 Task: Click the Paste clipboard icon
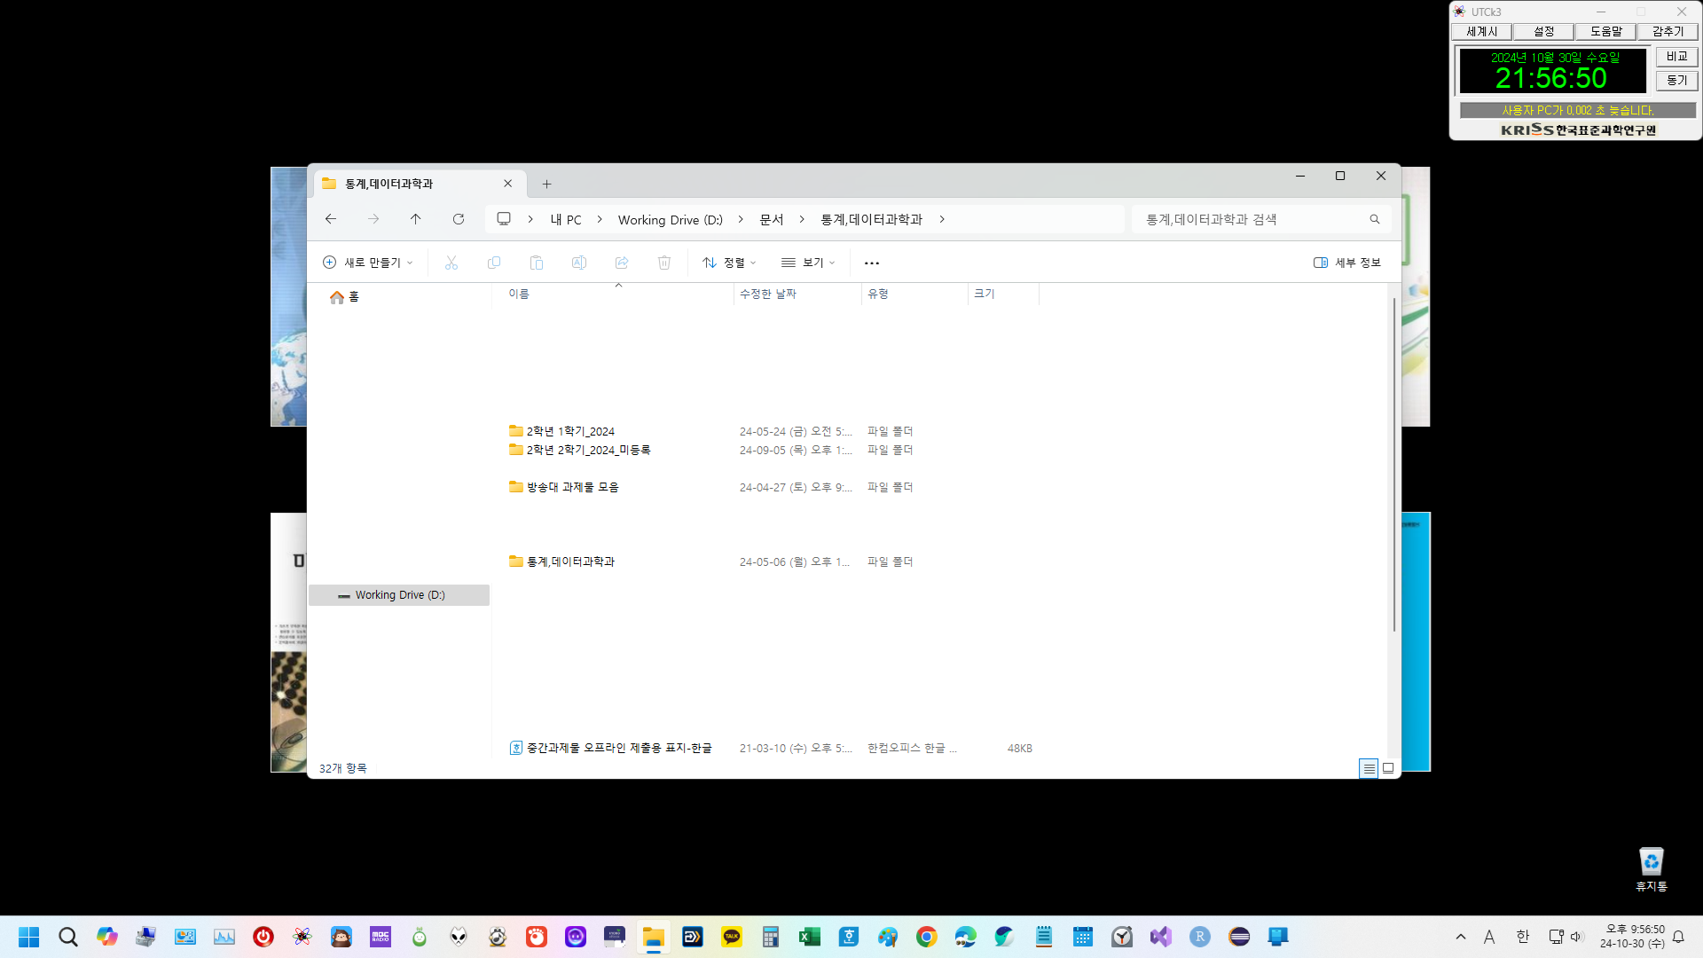click(x=537, y=263)
